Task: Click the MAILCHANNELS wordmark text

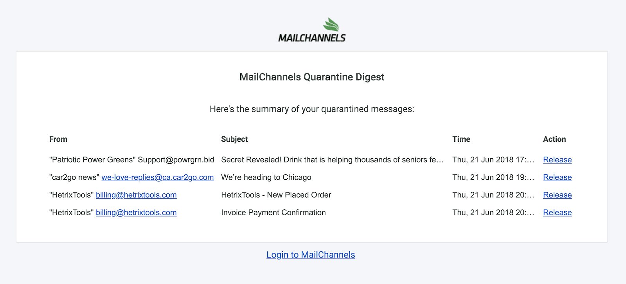Action: coord(312,38)
